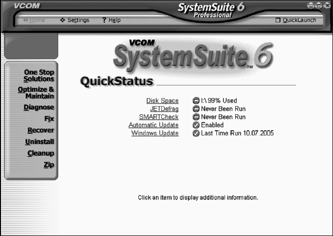The height and width of the screenshot is (236, 333).
Task: Click the Disk Space warning status icon
Action: pos(196,101)
